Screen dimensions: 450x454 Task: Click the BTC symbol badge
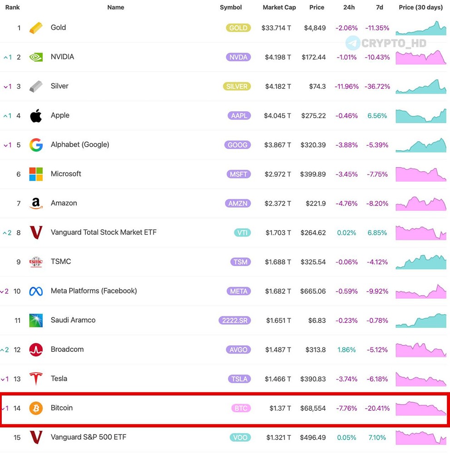241,408
